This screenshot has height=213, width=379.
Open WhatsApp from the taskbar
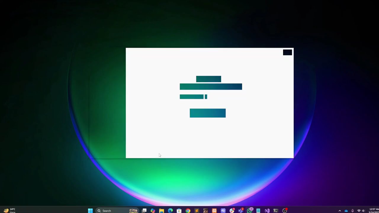coord(250,211)
